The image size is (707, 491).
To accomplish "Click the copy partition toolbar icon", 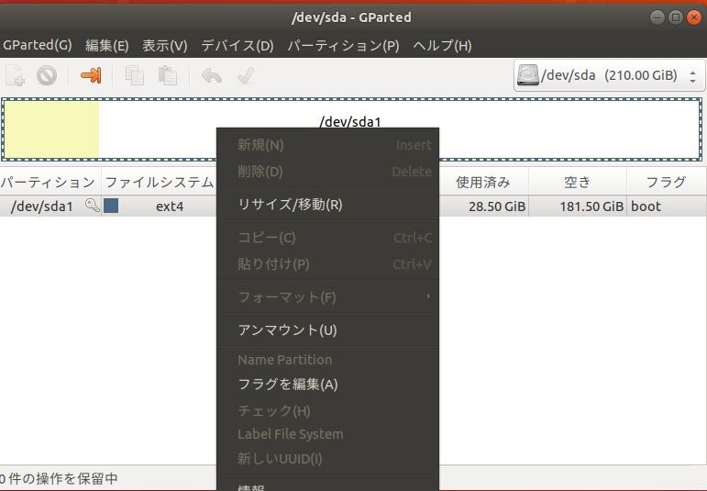I will (x=135, y=75).
